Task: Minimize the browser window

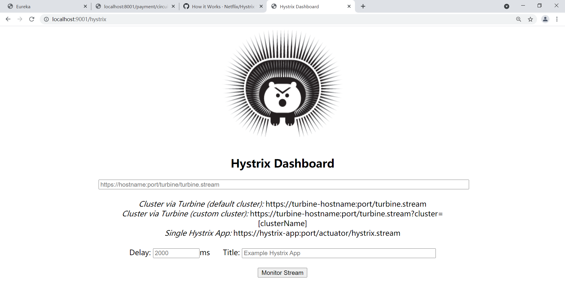Action: tap(523, 6)
